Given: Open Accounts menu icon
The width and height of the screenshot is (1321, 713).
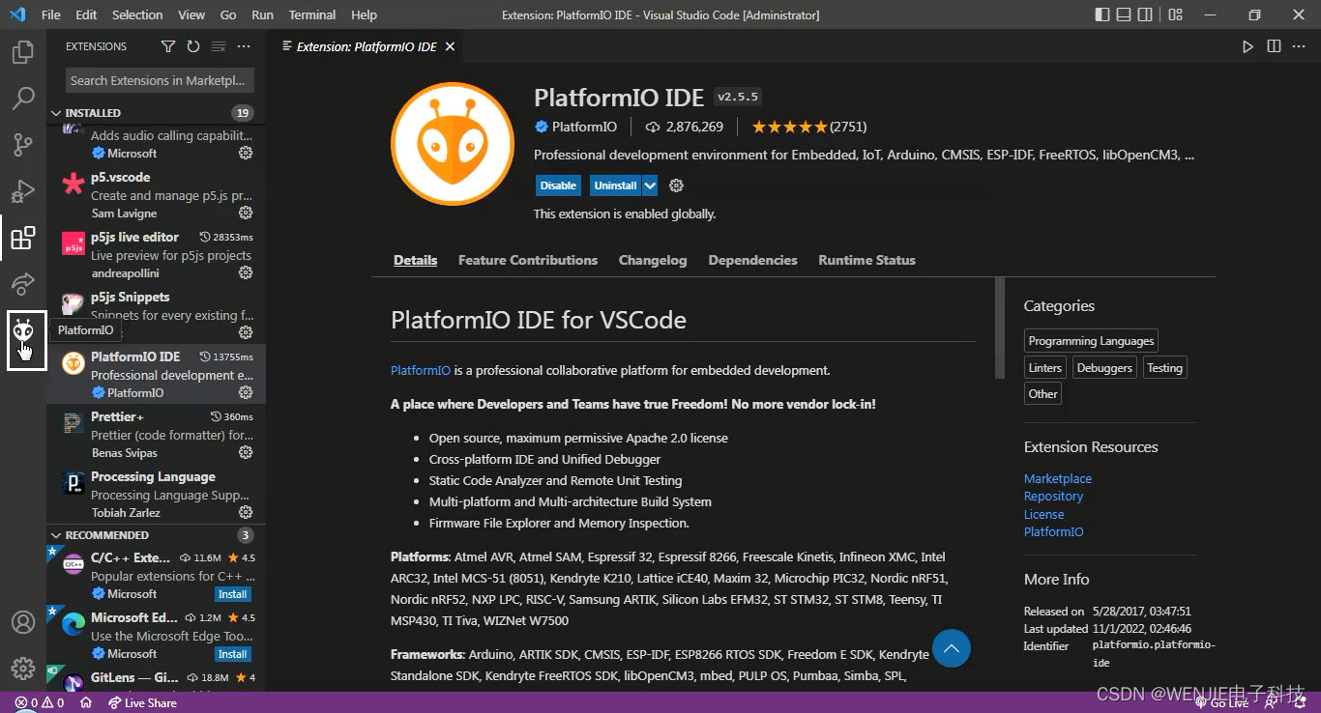Looking at the screenshot, I should tap(23, 622).
